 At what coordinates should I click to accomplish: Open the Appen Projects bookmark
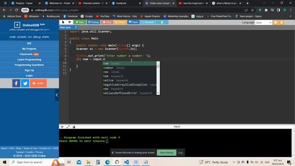(150, 17)
